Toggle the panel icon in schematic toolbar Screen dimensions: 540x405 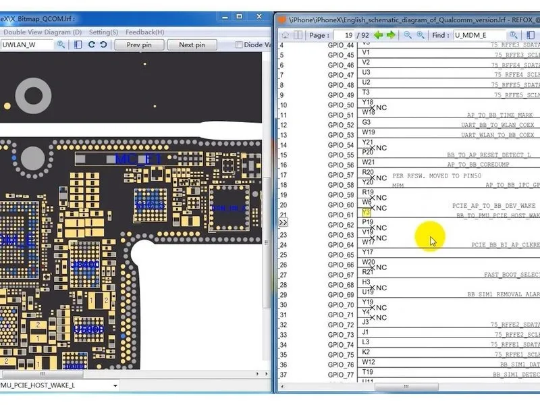pos(531,35)
